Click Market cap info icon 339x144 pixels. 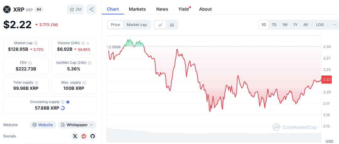pos(36,43)
